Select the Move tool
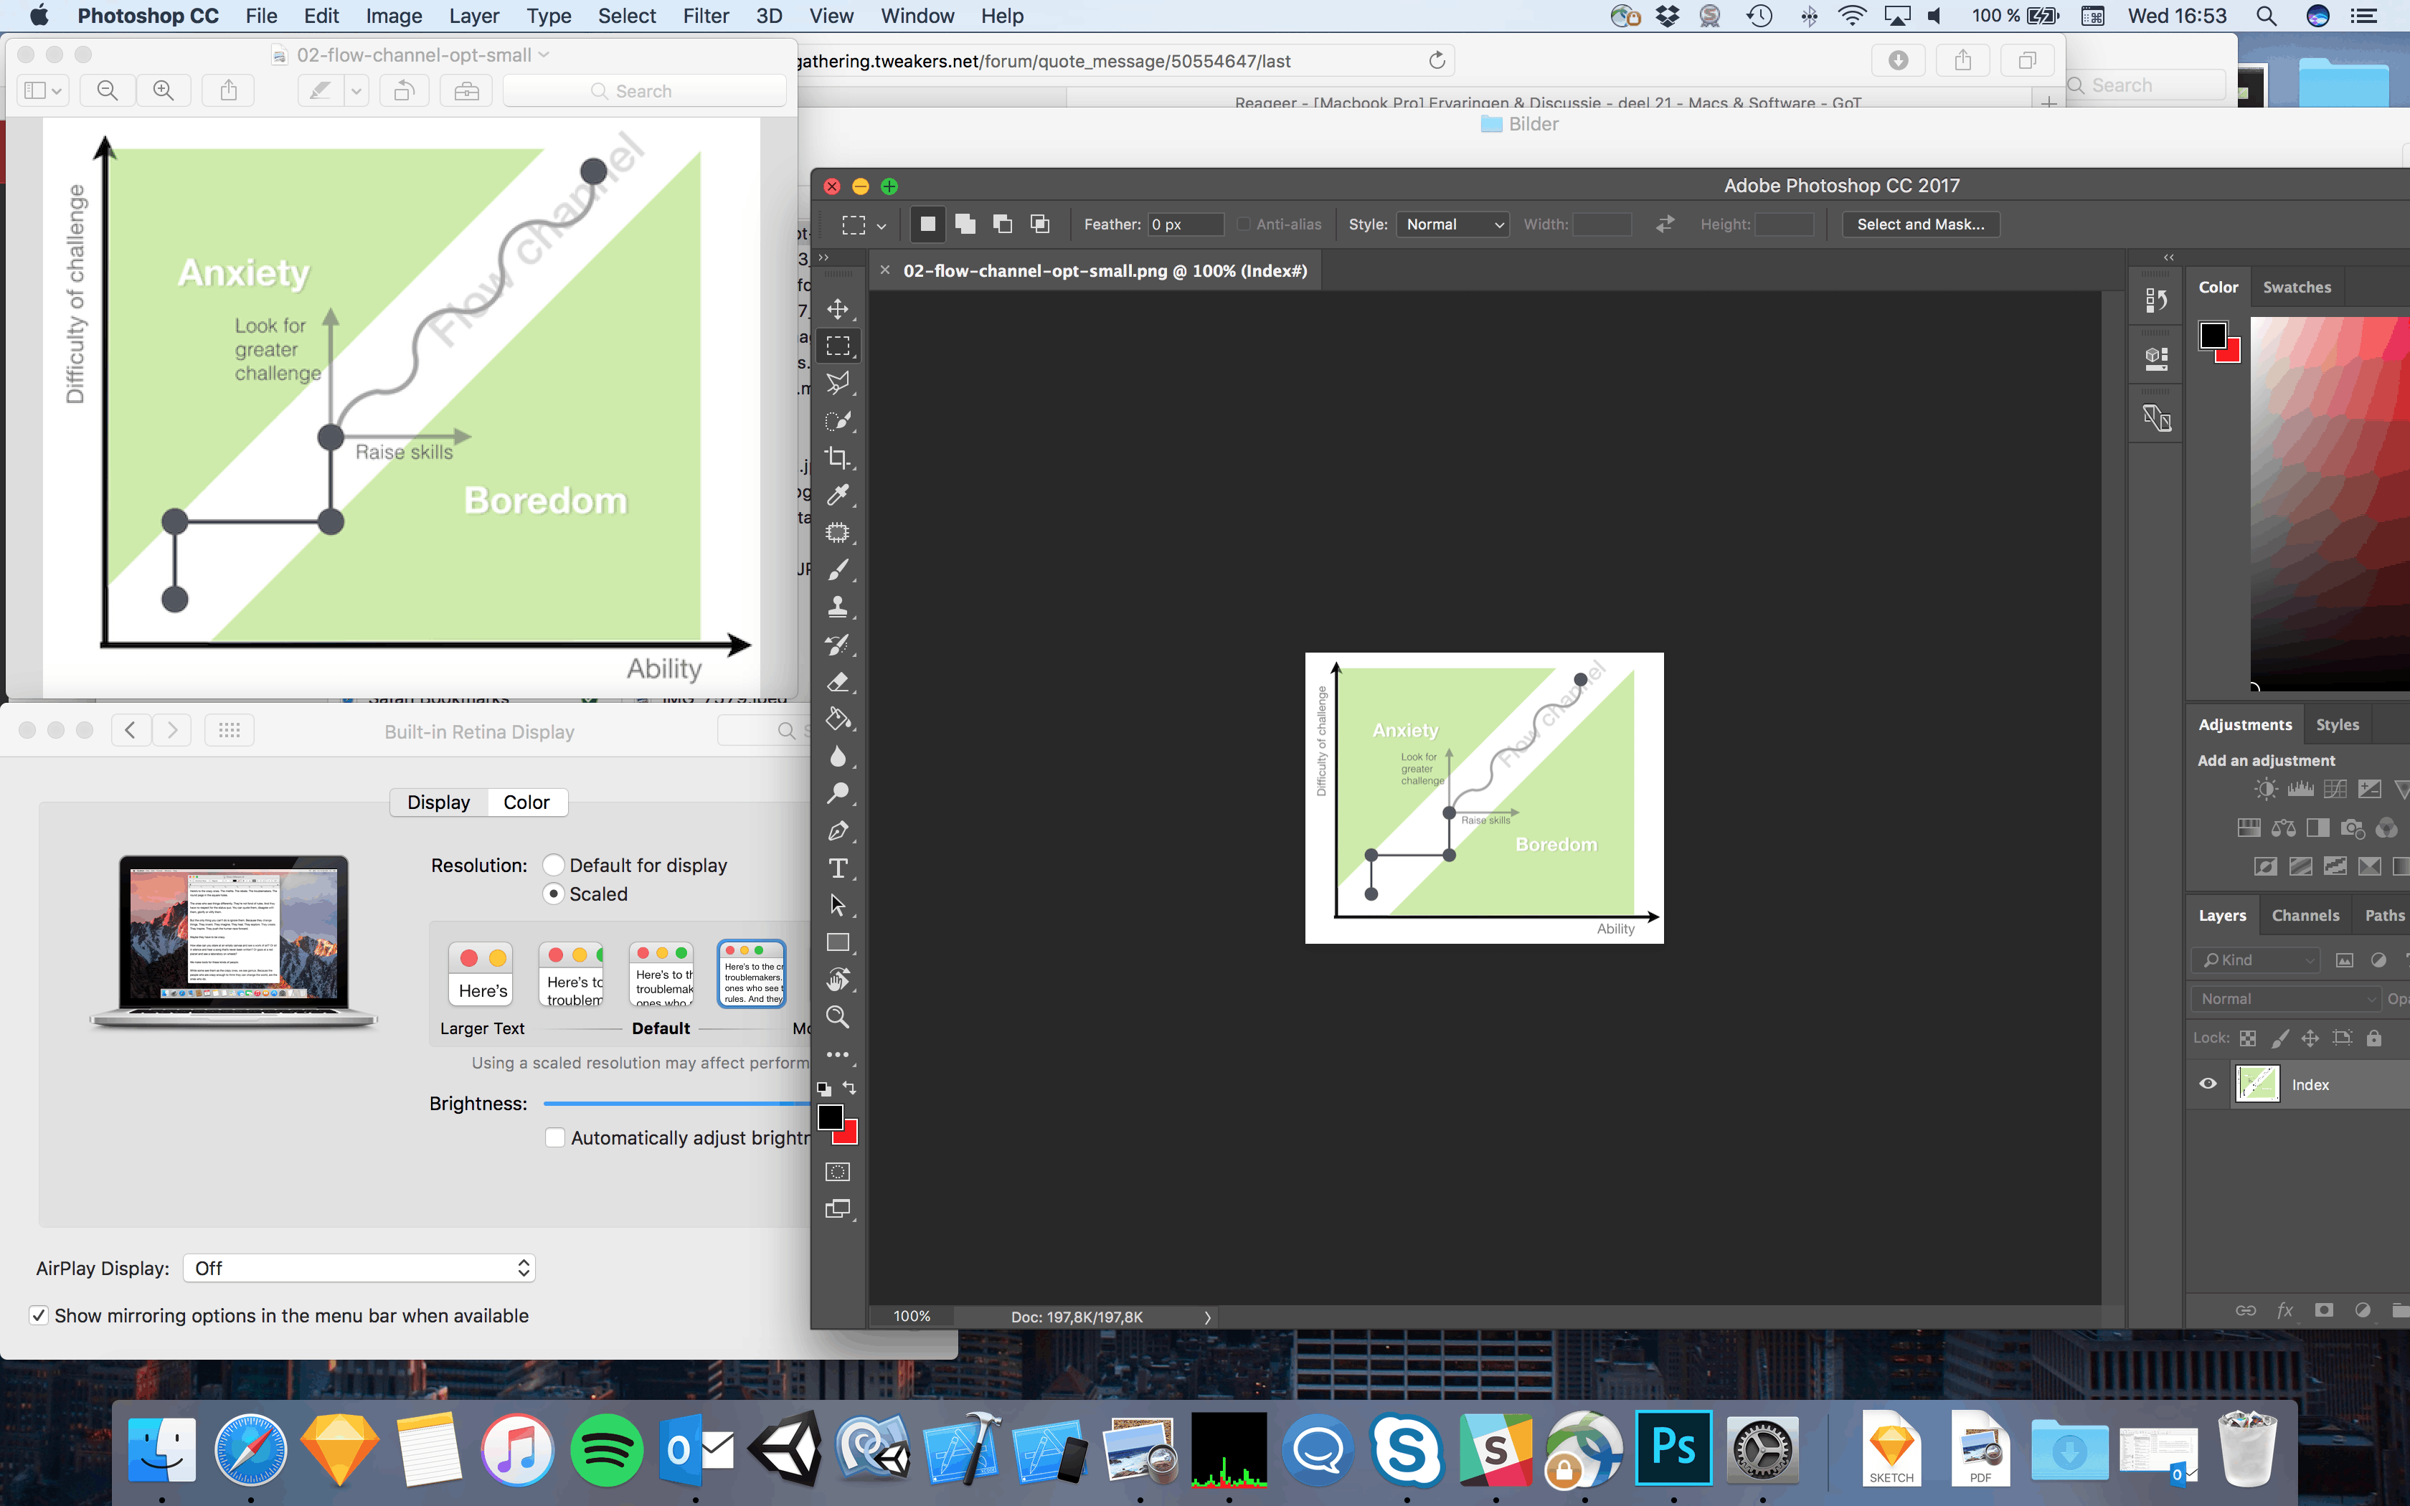 coord(838,309)
